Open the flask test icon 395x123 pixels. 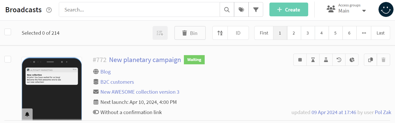326,60
